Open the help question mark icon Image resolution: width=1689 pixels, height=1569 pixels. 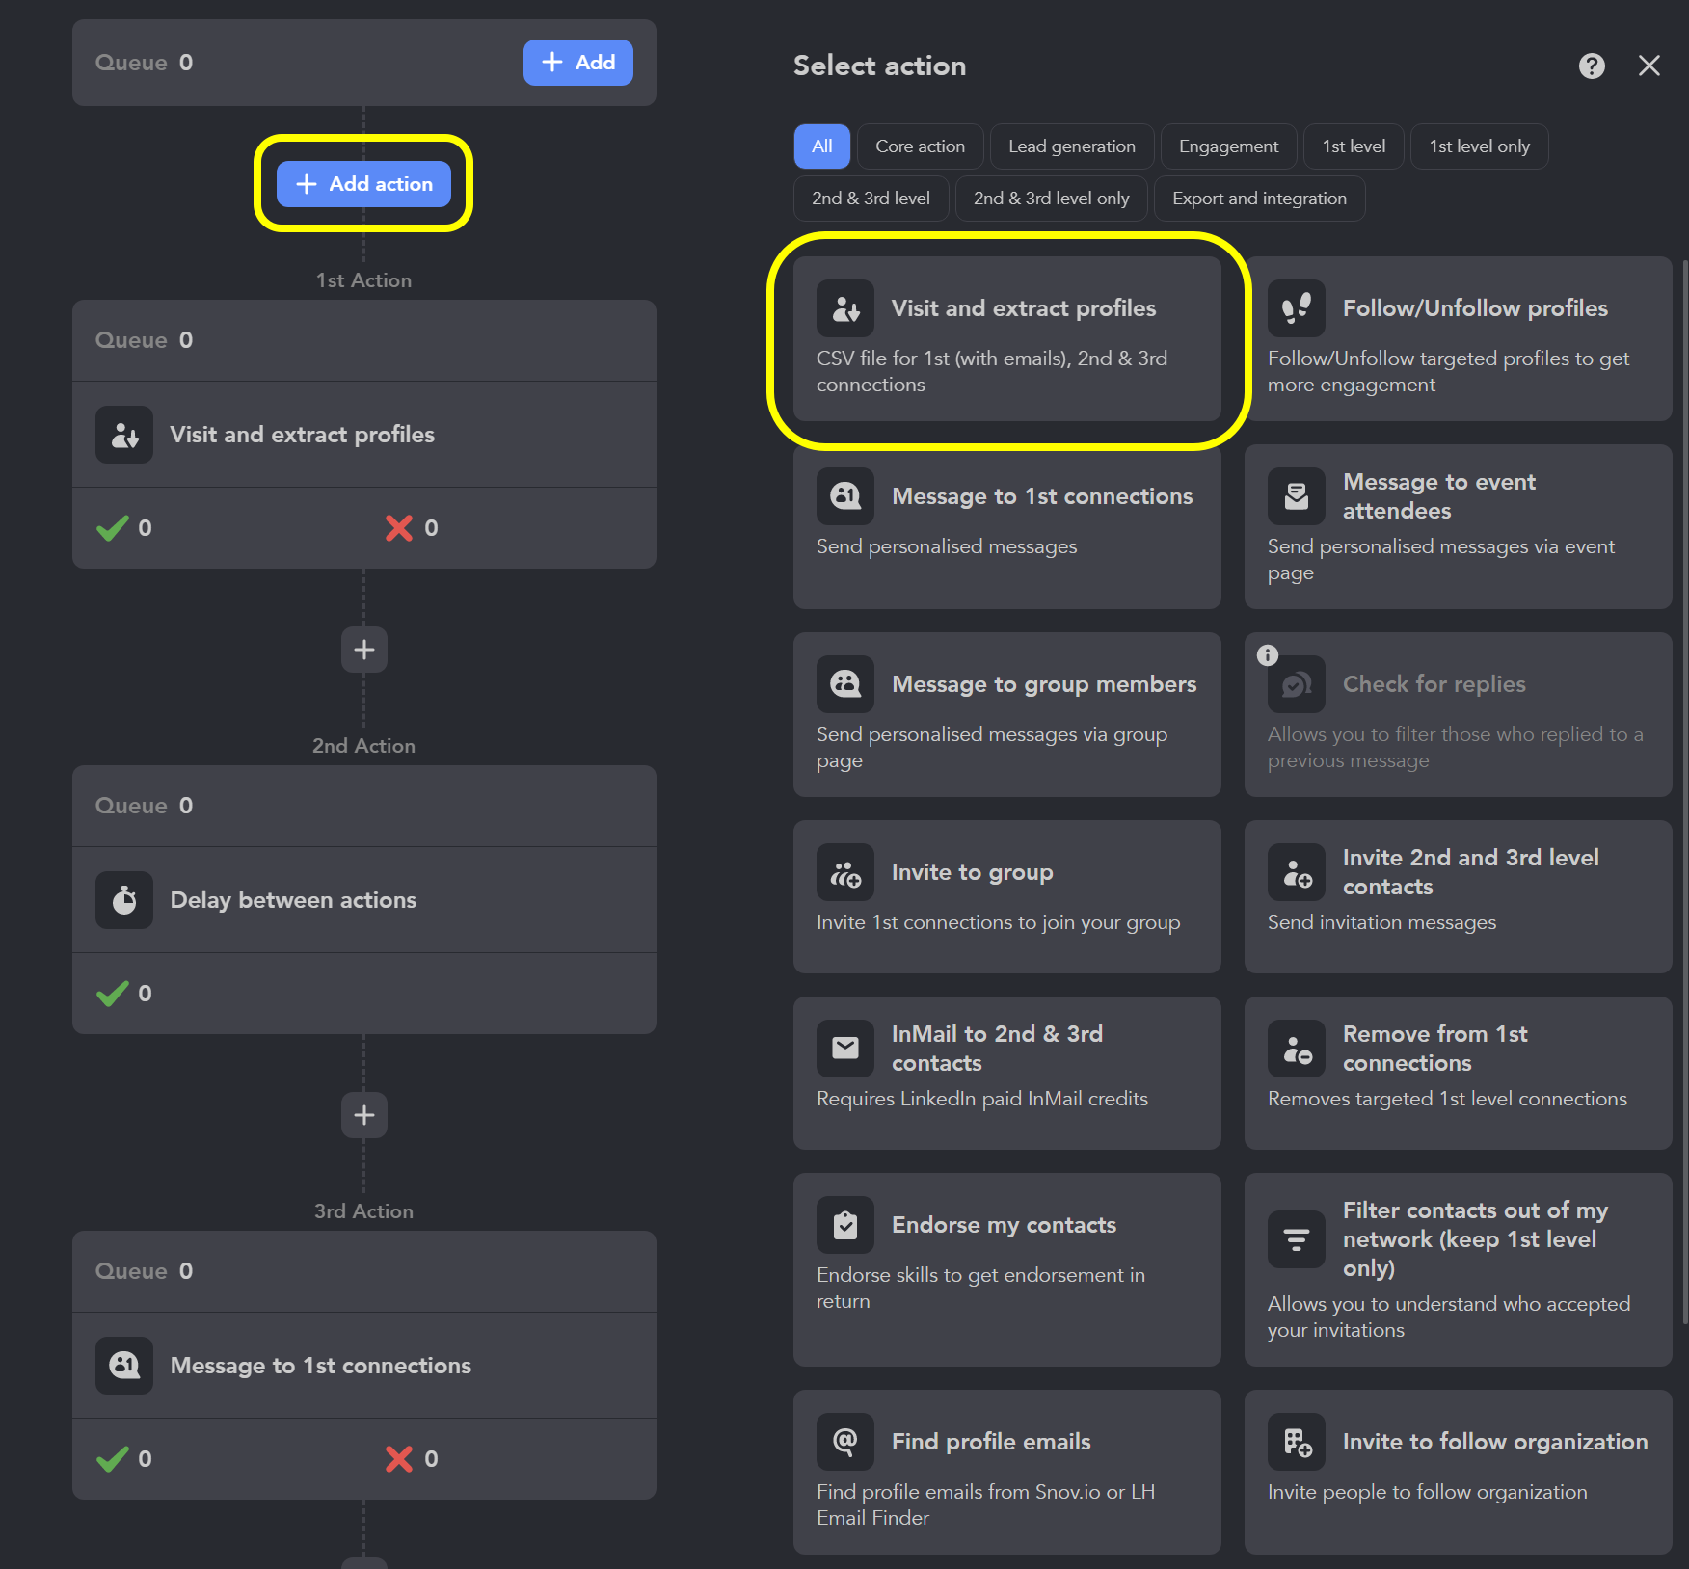pos(1591,66)
